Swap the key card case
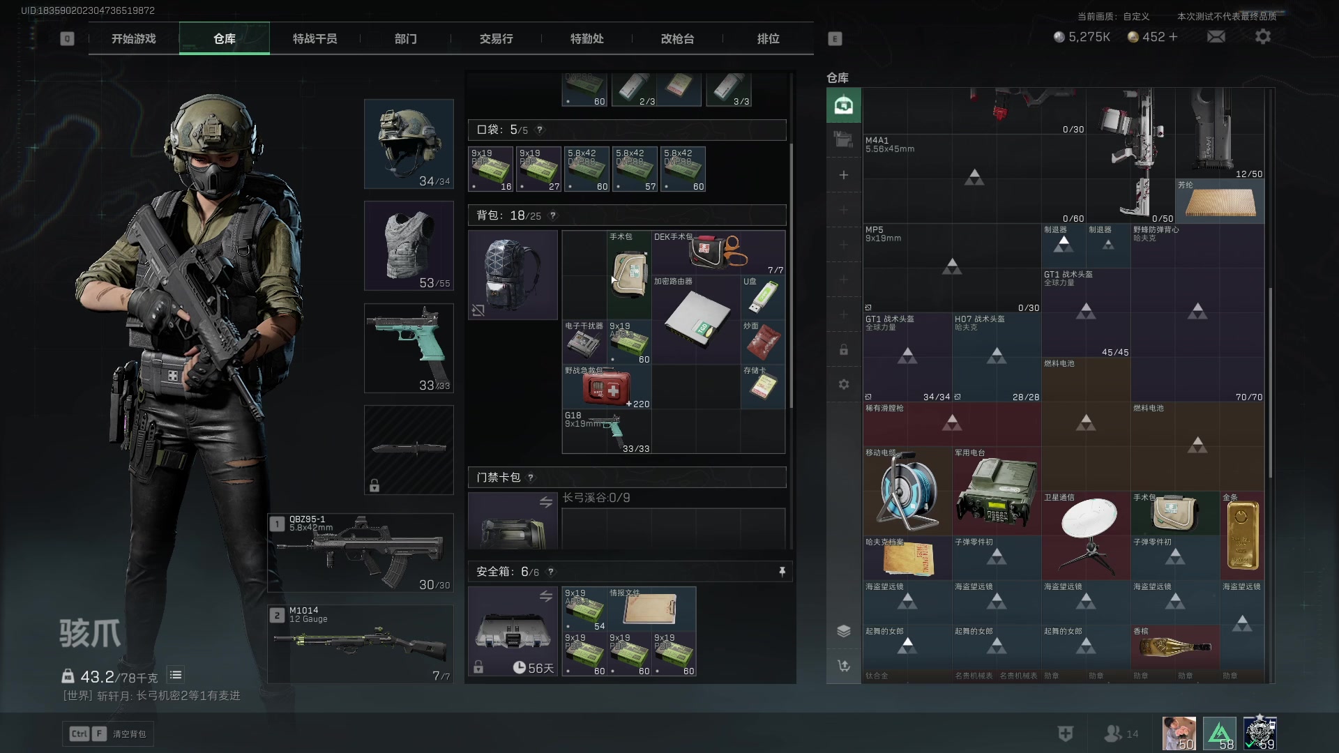The width and height of the screenshot is (1339, 753). coord(546,502)
